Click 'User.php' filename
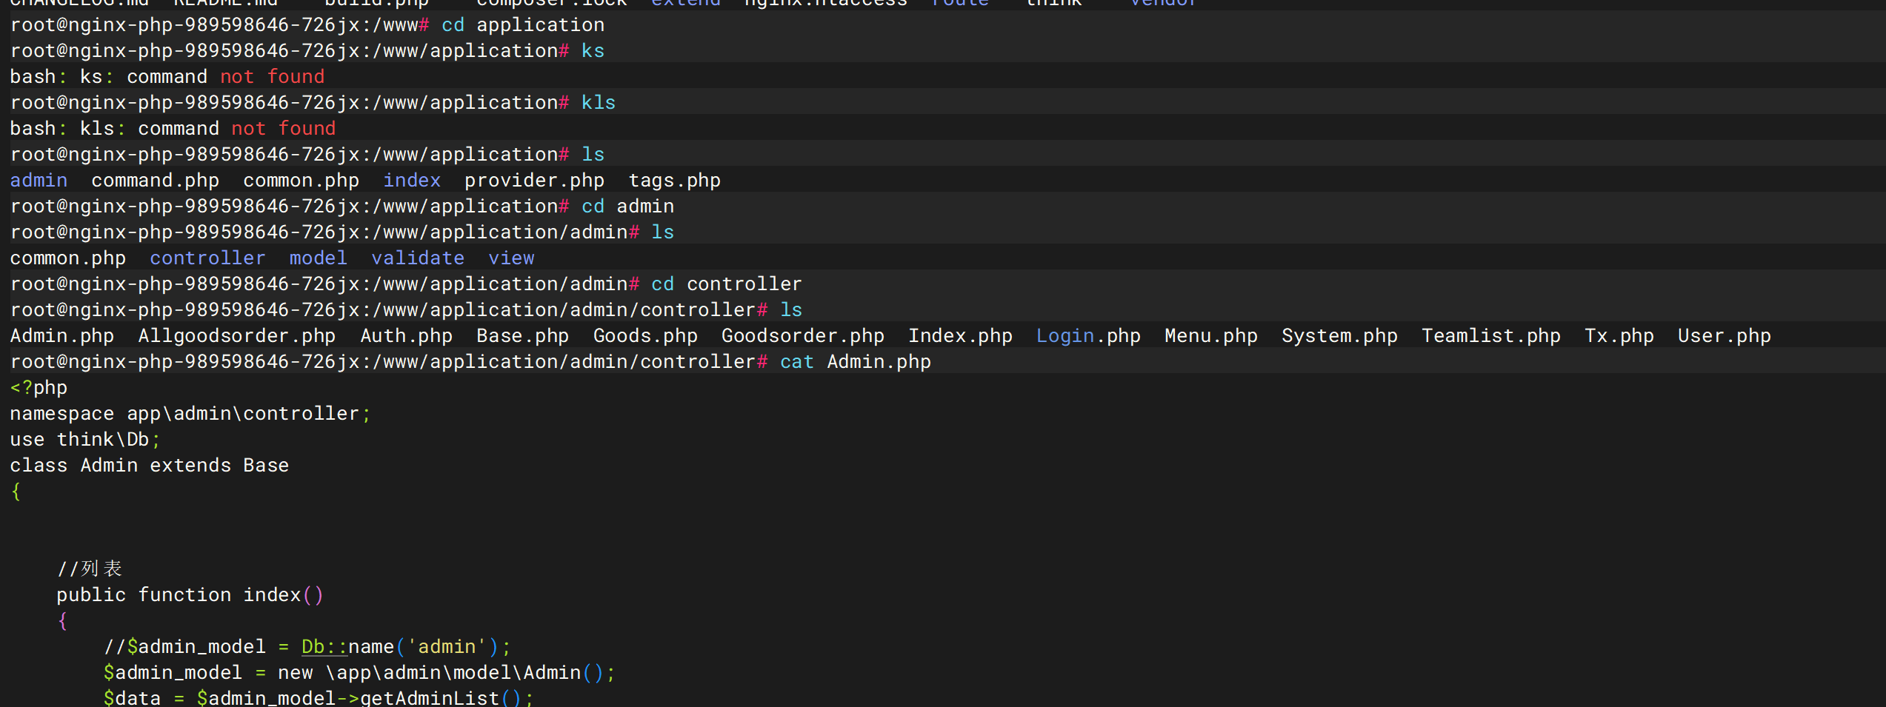1886x707 pixels. pos(1725,335)
